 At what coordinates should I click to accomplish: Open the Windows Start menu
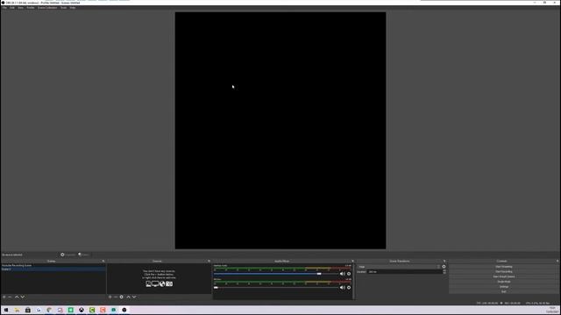tap(6, 310)
